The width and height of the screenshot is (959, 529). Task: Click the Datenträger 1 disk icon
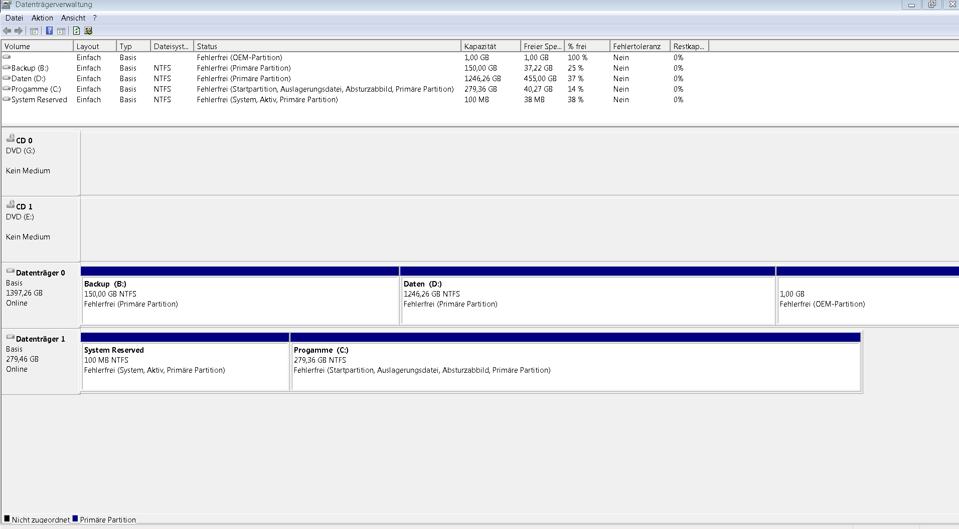click(11, 337)
